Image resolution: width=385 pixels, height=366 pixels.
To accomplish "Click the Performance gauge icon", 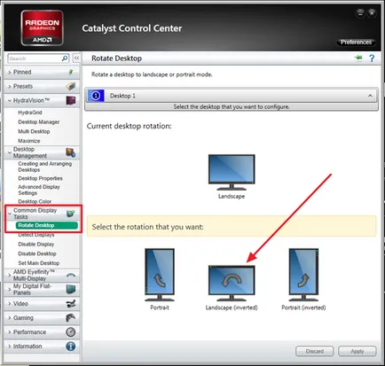I will tap(71, 332).
